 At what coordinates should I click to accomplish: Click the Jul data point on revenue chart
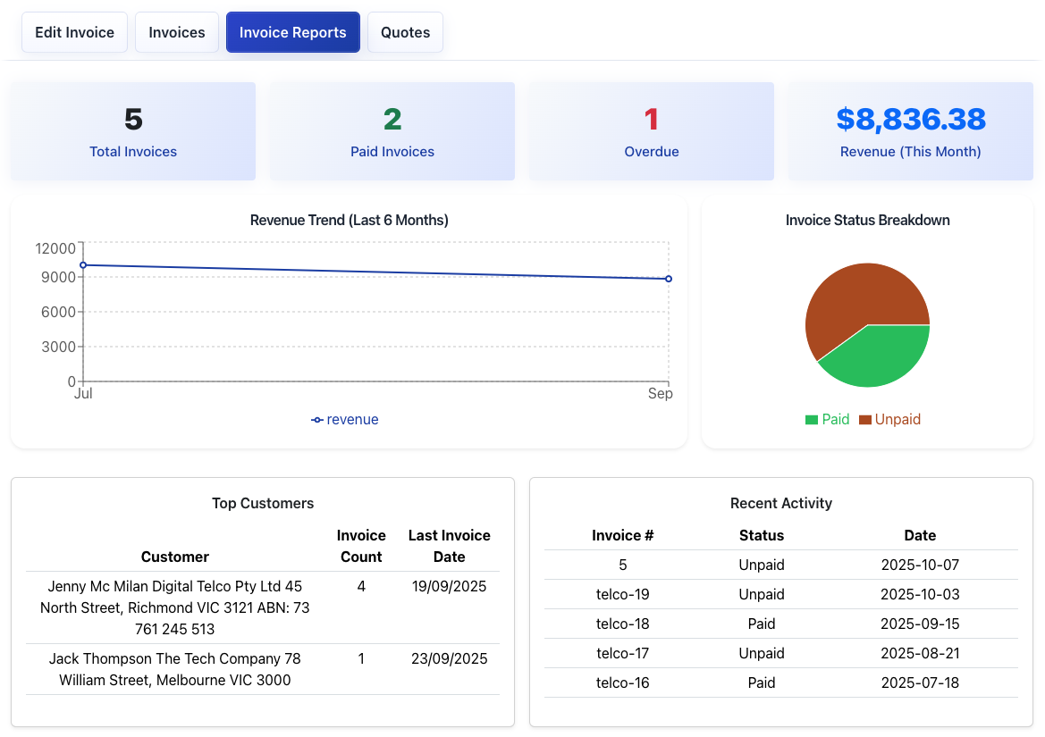pos(83,265)
